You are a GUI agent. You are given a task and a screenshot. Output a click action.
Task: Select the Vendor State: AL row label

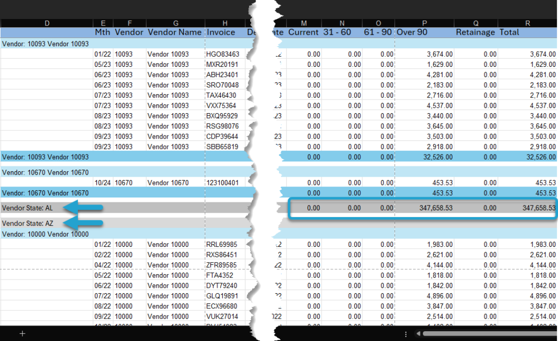(27, 208)
